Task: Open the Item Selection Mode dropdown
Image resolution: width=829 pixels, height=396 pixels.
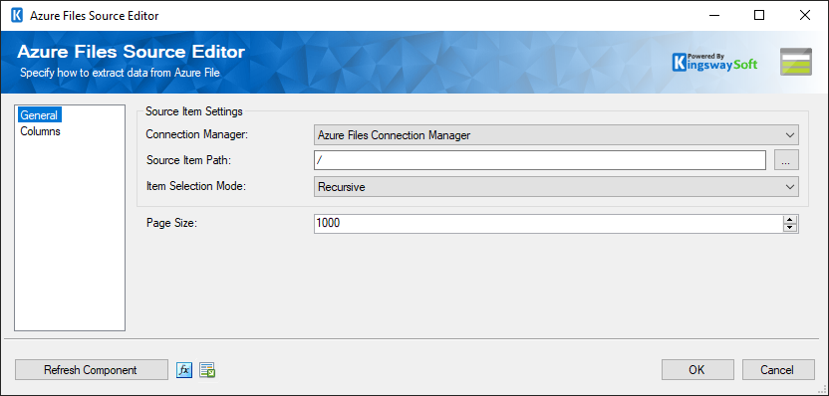Action: [556, 187]
